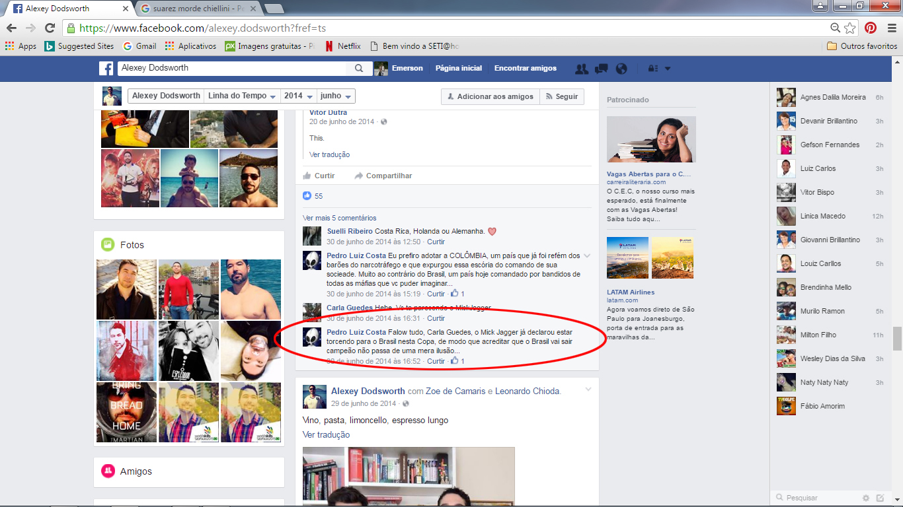Open the Gmail bookmark
Viewport: 903px width, 507px height.
140,46
